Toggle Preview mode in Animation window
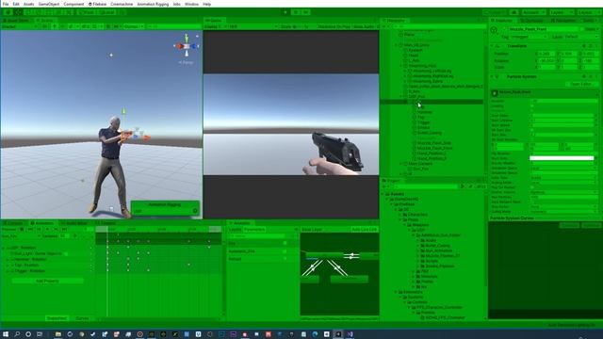The image size is (603, 339). point(8,230)
